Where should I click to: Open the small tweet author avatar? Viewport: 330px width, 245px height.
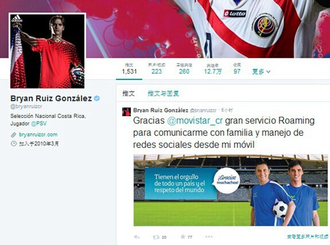coord(127,112)
